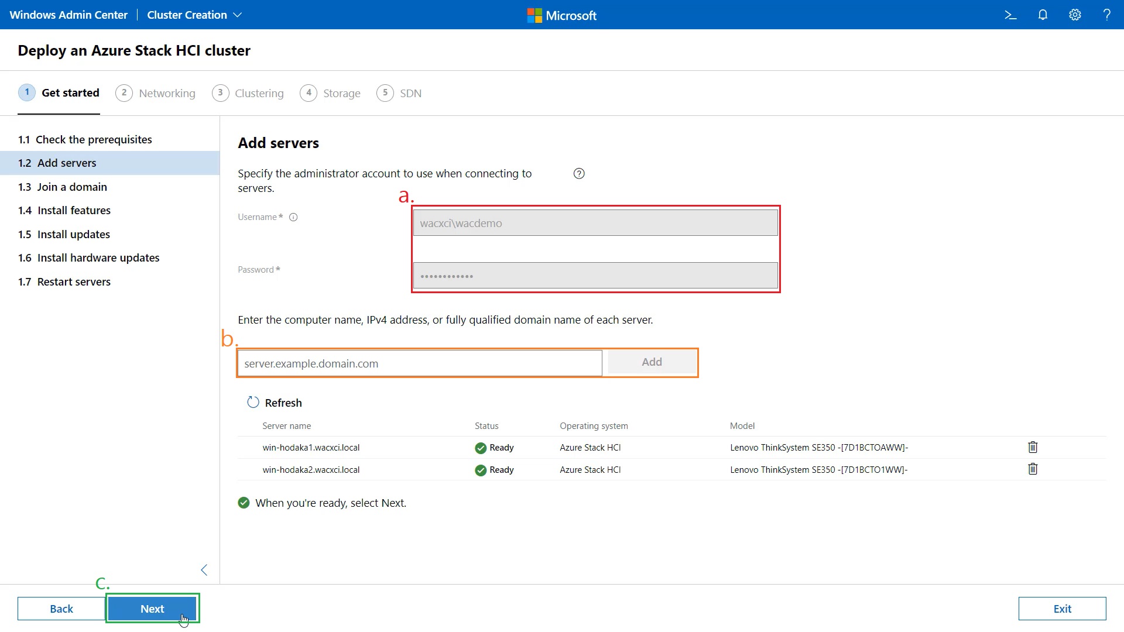
Task: Open the PowerShell console icon
Action: pyautogui.click(x=1010, y=15)
